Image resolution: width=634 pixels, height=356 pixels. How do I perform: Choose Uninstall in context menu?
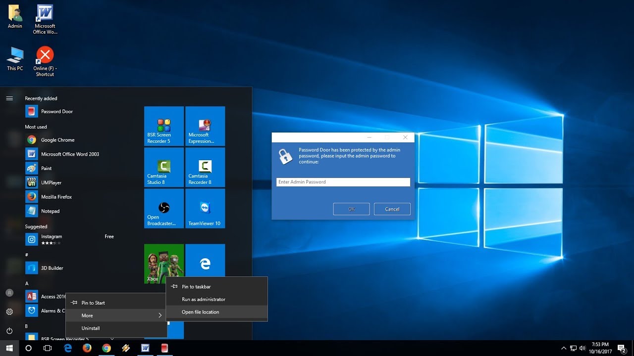tap(116, 328)
